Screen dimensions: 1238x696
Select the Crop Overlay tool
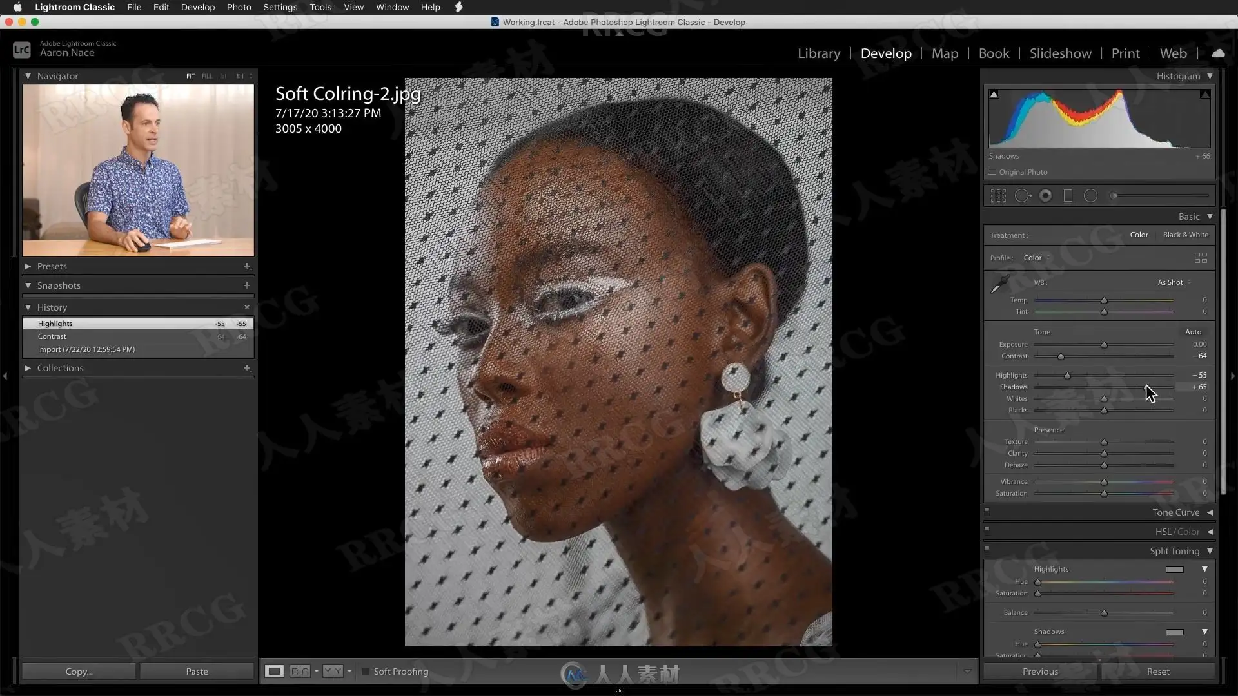(998, 196)
